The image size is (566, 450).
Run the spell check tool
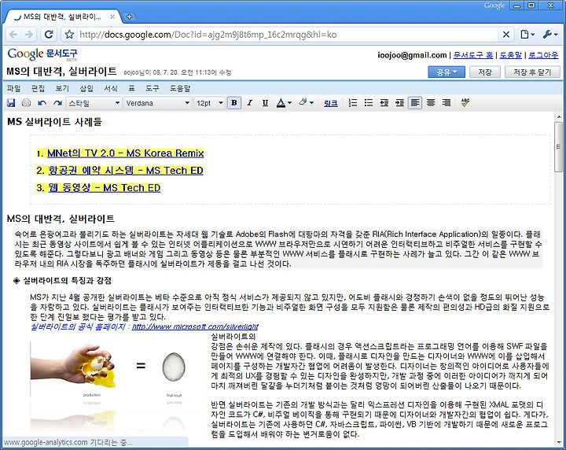click(465, 103)
